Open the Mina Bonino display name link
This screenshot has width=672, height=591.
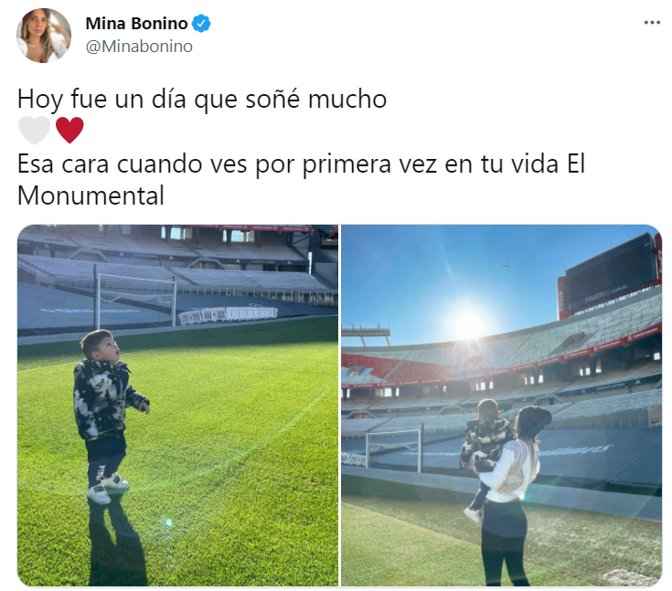coord(137,23)
